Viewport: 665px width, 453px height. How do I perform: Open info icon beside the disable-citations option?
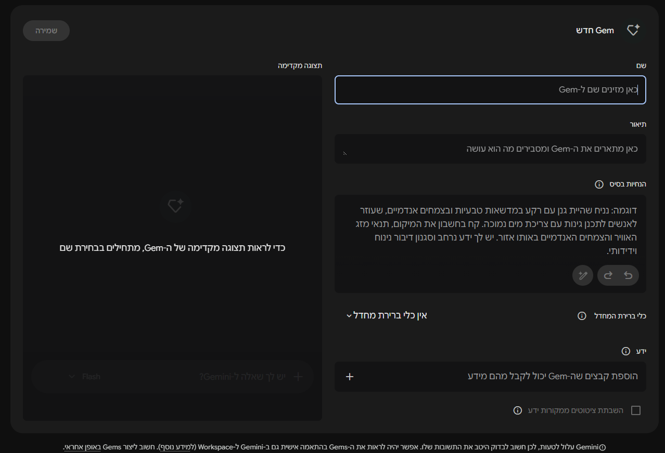[x=517, y=410]
